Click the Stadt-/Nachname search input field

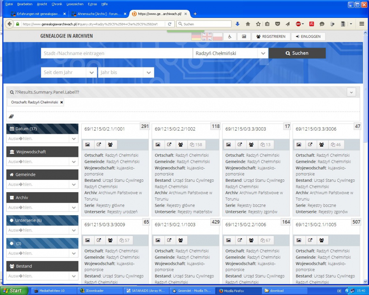click(117, 53)
